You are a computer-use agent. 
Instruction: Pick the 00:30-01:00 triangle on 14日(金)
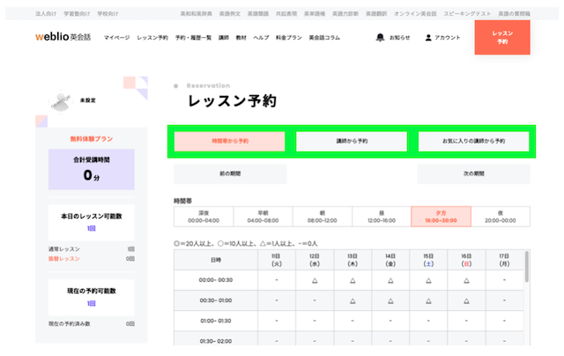tap(390, 301)
